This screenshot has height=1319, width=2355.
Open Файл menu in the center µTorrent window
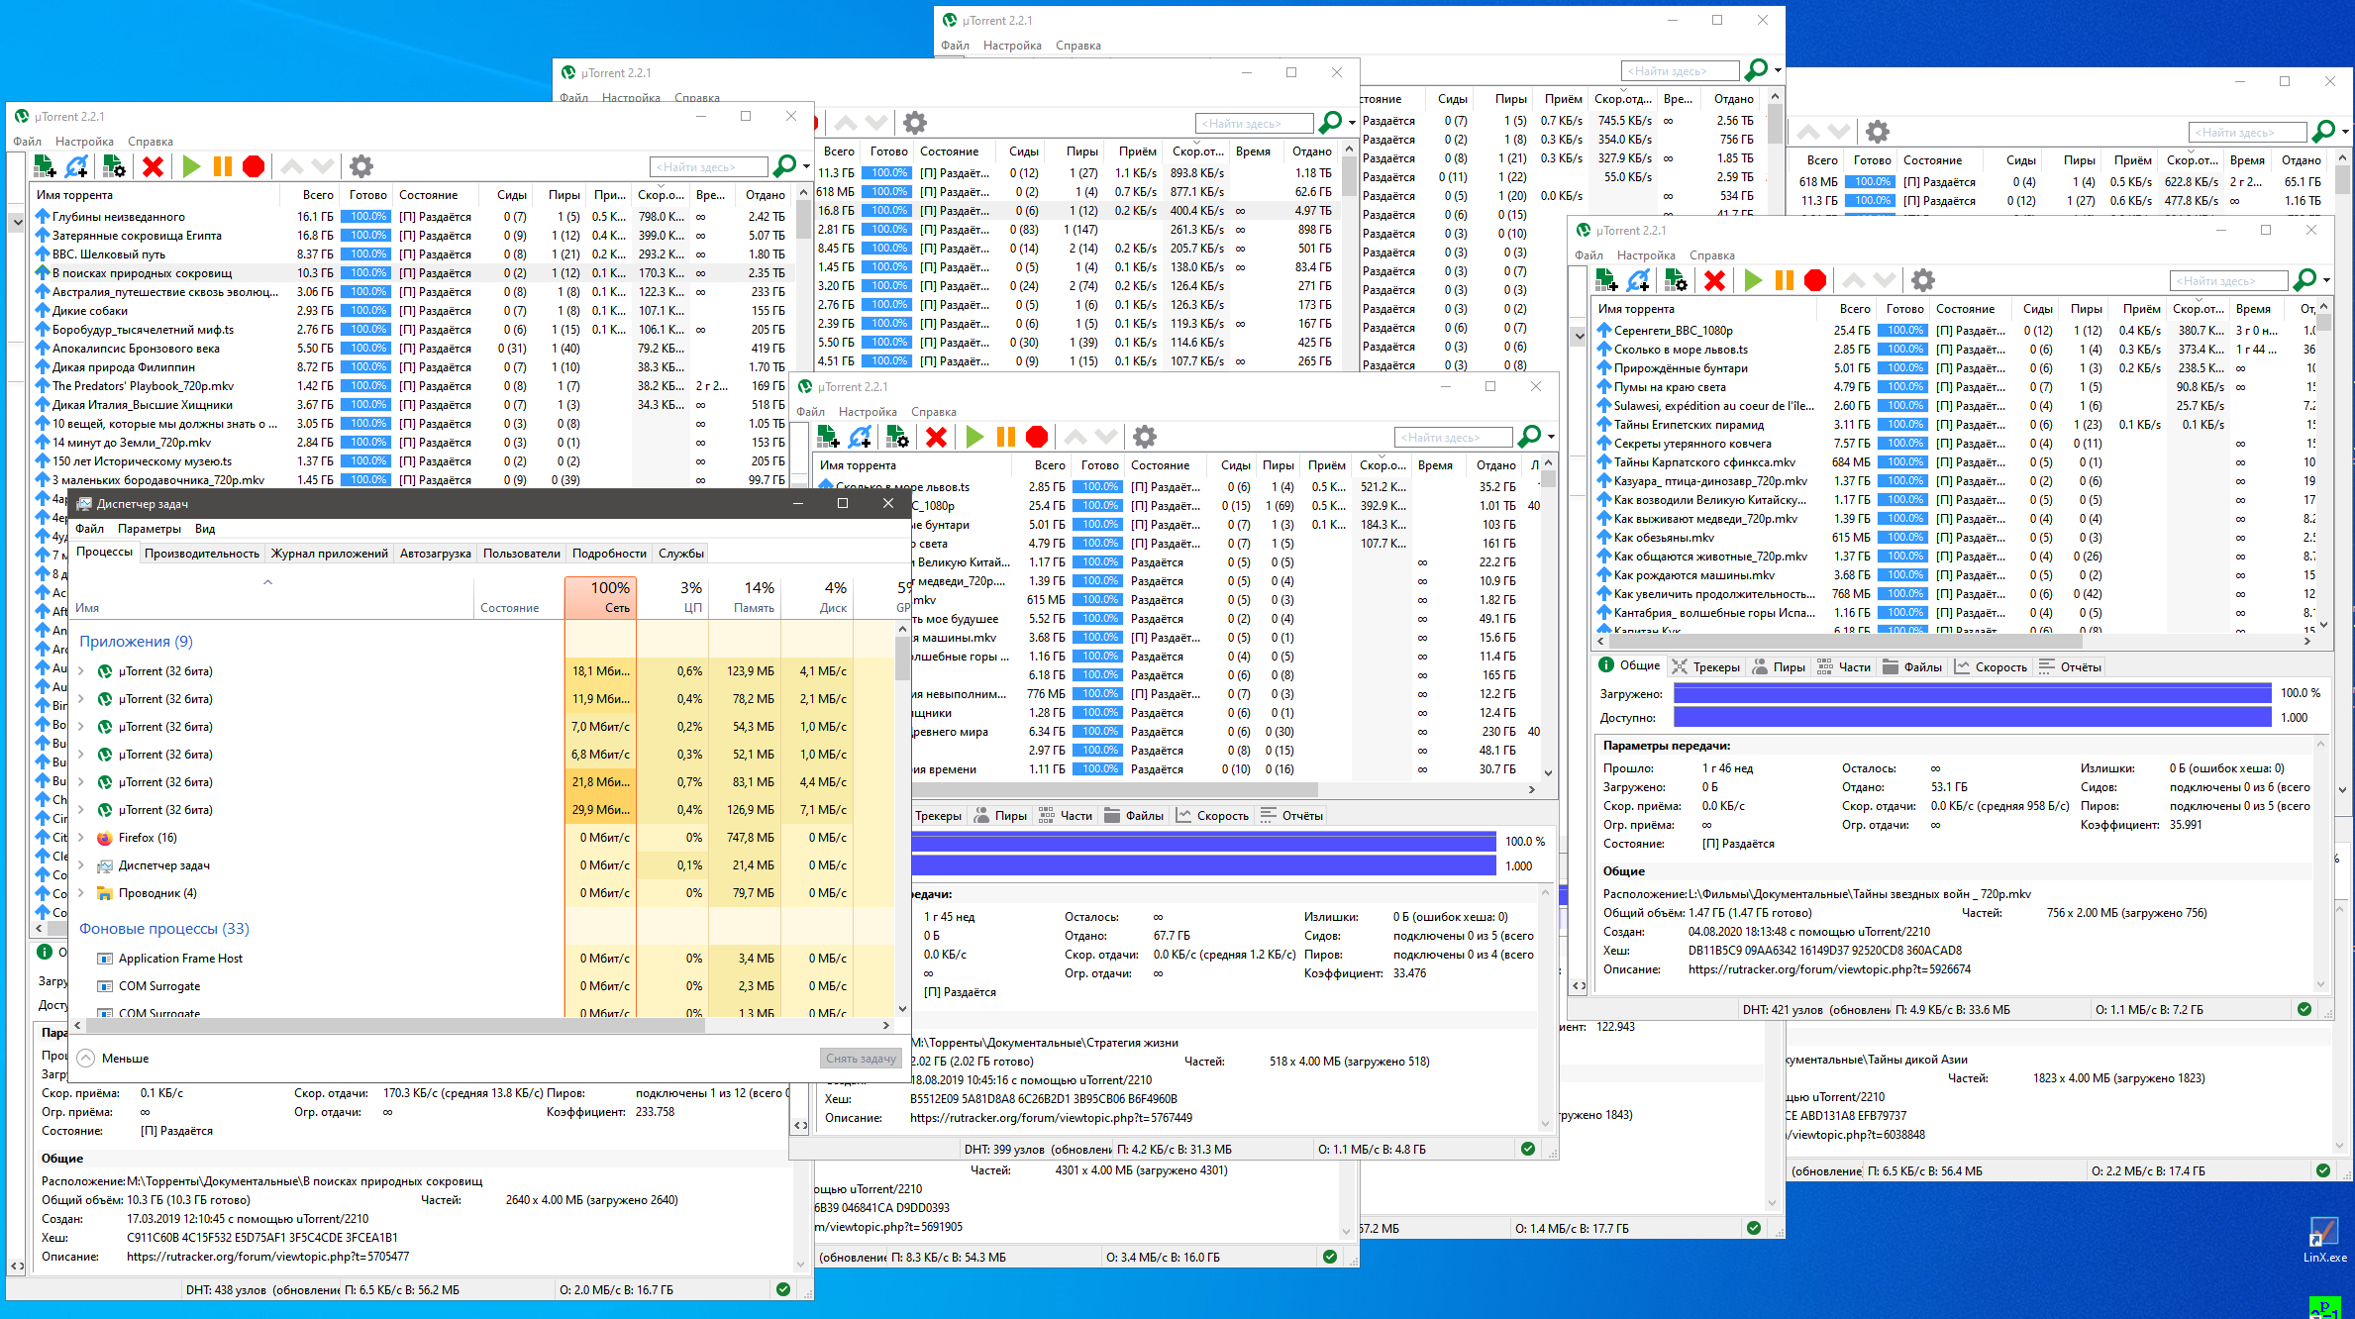810,412
